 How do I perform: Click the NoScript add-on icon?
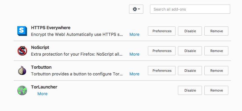(x=22, y=51)
